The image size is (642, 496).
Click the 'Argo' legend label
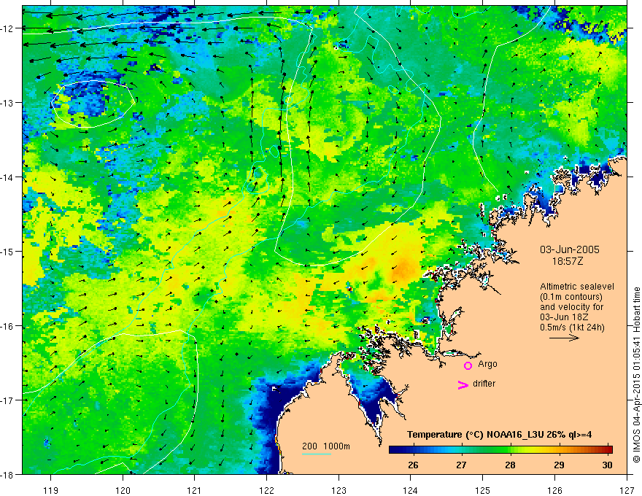(x=487, y=364)
